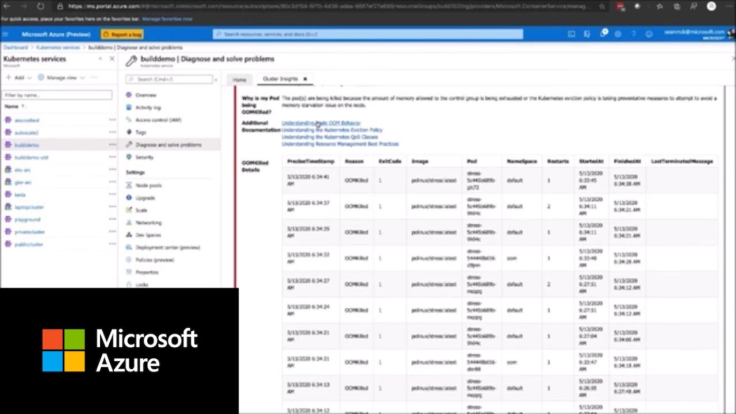The height and width of the screenshot is (414, 736).
Task: Click Microsoft Azure (Preview) home link
Action: (x=56, y=34)
